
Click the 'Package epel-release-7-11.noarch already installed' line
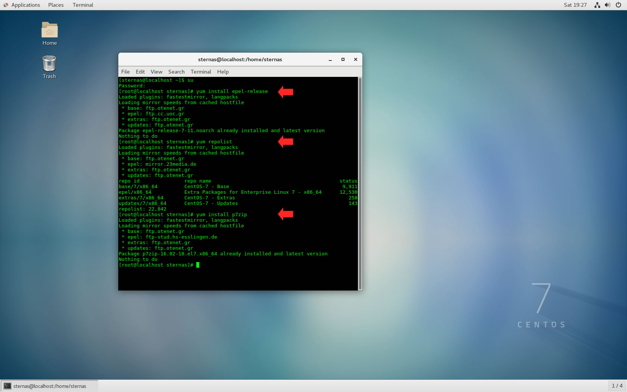222,131
